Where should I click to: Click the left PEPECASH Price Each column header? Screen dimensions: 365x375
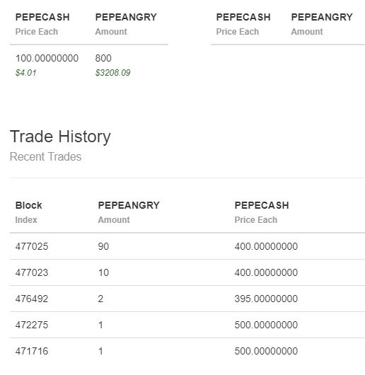[x=42, y=24]
